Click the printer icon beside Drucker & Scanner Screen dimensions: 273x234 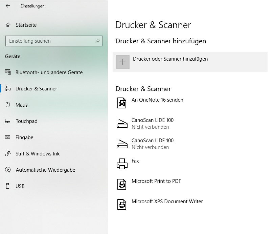click(x=8, y=88)
